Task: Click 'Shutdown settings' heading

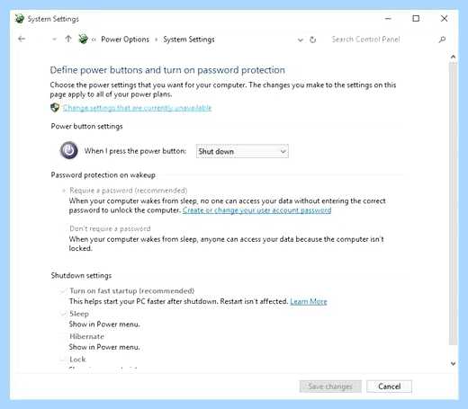Action: click(81, 275)
